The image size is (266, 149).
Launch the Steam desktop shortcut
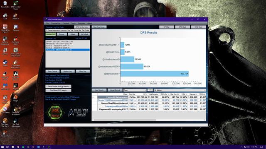5,63
